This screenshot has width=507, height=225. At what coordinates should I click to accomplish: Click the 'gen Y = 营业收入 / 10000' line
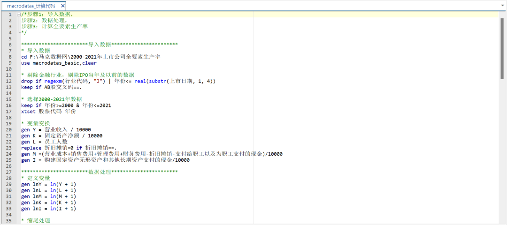coord(56,130)
